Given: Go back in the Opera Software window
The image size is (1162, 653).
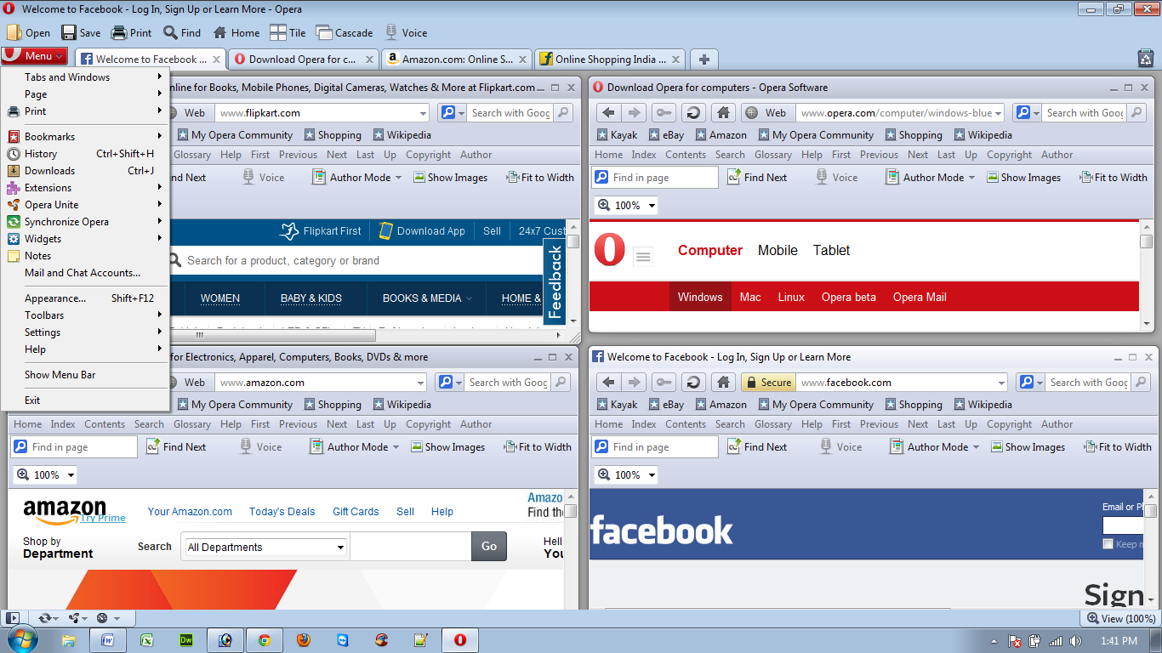Looking at the screenshot, I should pyautogui.click(x=607, y=112).
